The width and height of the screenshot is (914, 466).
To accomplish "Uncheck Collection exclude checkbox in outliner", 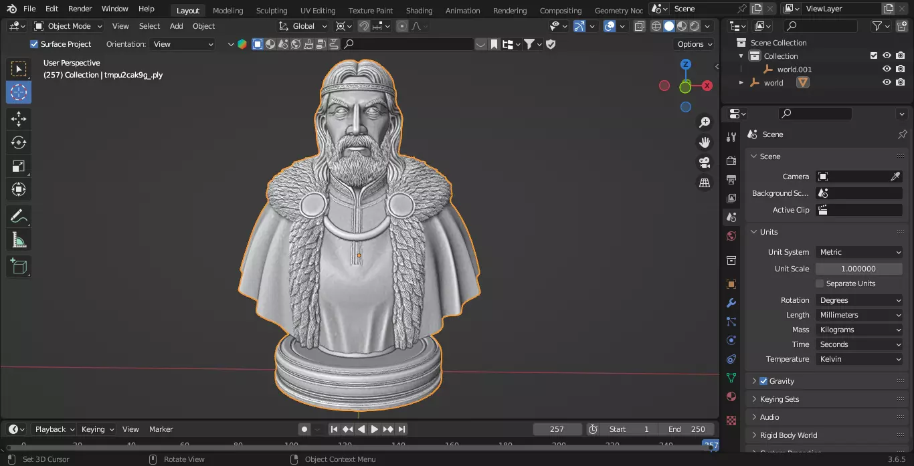I will coord(873,56).
